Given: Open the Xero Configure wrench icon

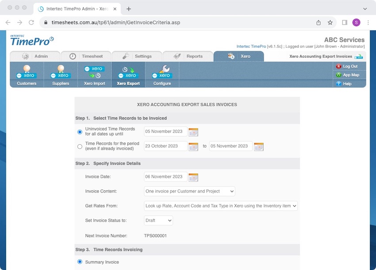Looking at the screenshot, I should coord(162,72).
